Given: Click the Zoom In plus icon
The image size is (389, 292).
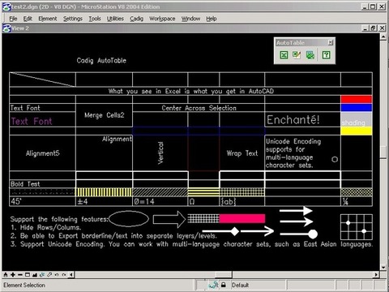Looking at the screenshot, I should pyautogui.click(x=13, y=275).
